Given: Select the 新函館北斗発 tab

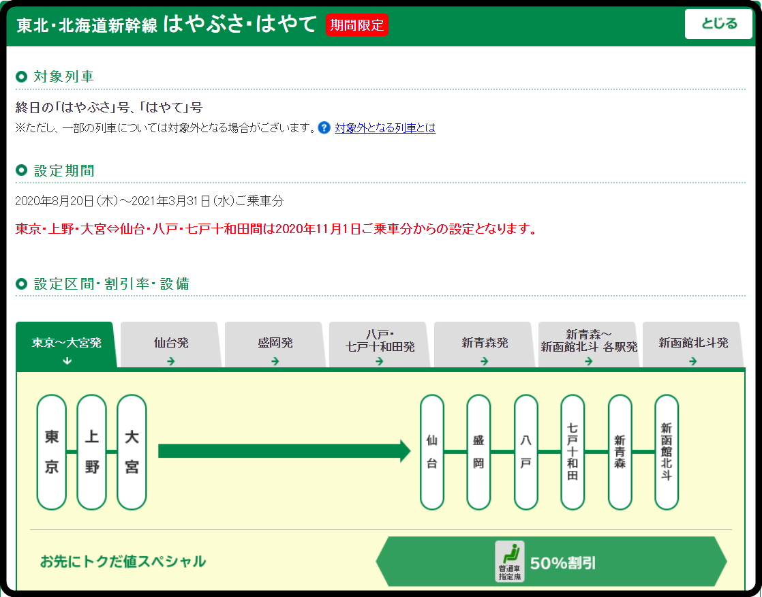Looking at the screenshot, I should point(693,345).
